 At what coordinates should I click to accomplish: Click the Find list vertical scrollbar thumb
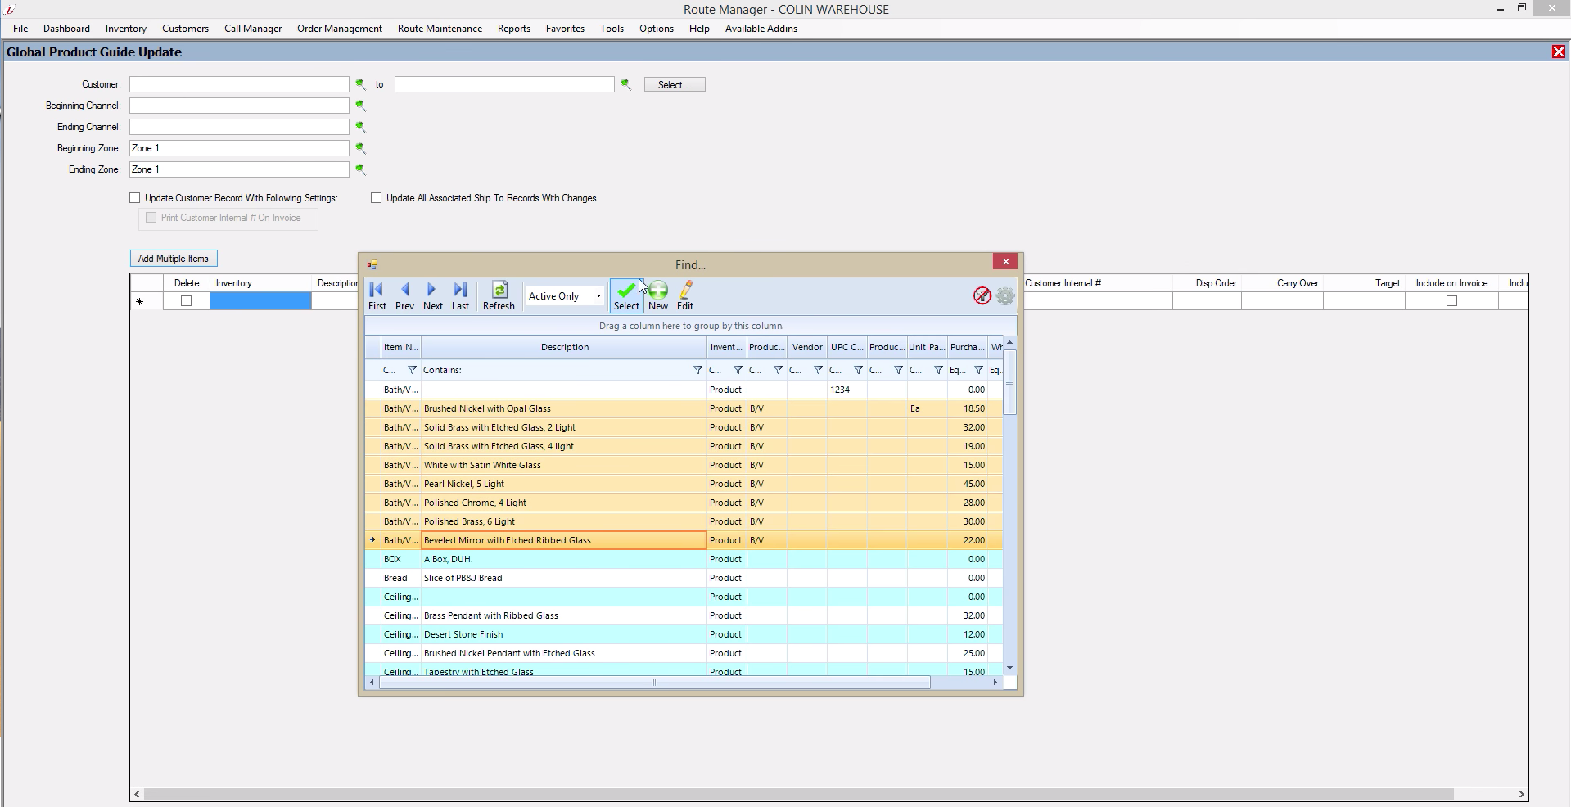(1009, 382)
